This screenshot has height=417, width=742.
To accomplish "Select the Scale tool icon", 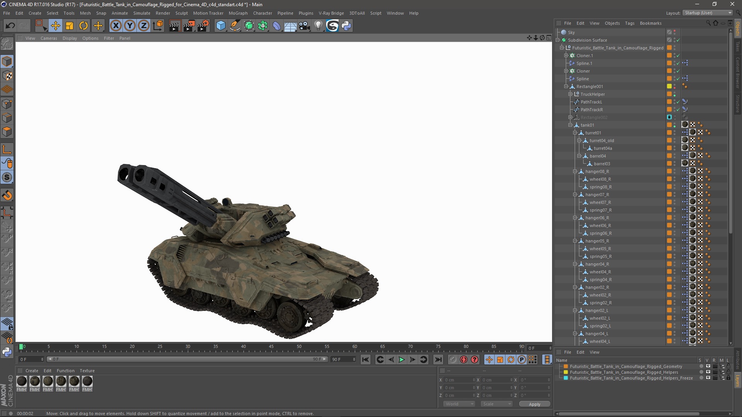I will 70,26.
